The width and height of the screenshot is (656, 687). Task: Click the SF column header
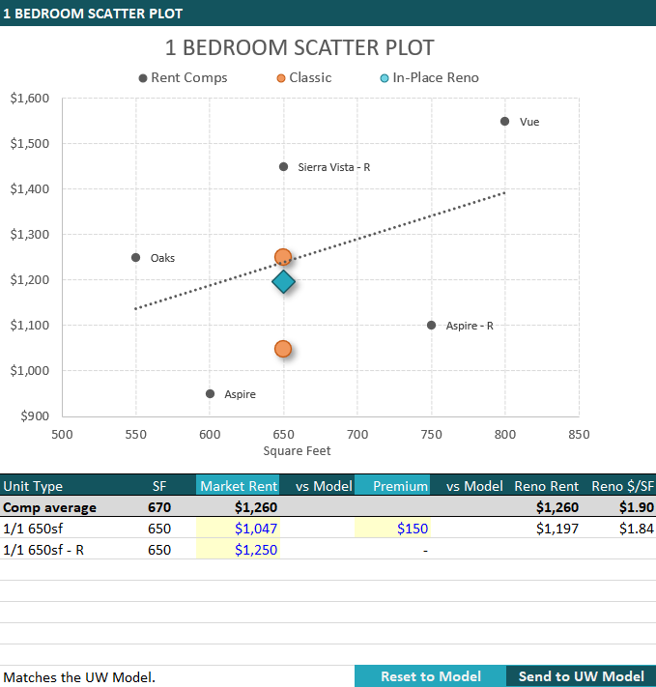(159, 486)
